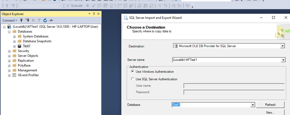Select the Results to File icon
This screenshot has width=290, height=115.
click(x=151, y=6)
